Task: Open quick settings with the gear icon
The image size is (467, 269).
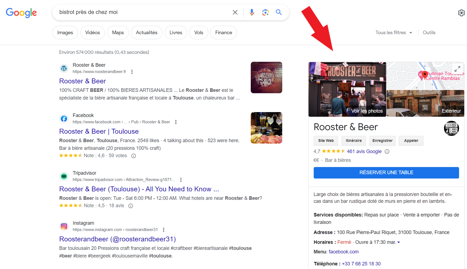Action: 461,13
